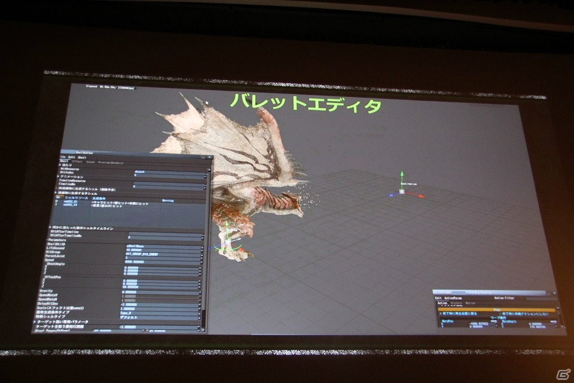Open the Shell menu in Shell Editor menu bar

(82, 157)
